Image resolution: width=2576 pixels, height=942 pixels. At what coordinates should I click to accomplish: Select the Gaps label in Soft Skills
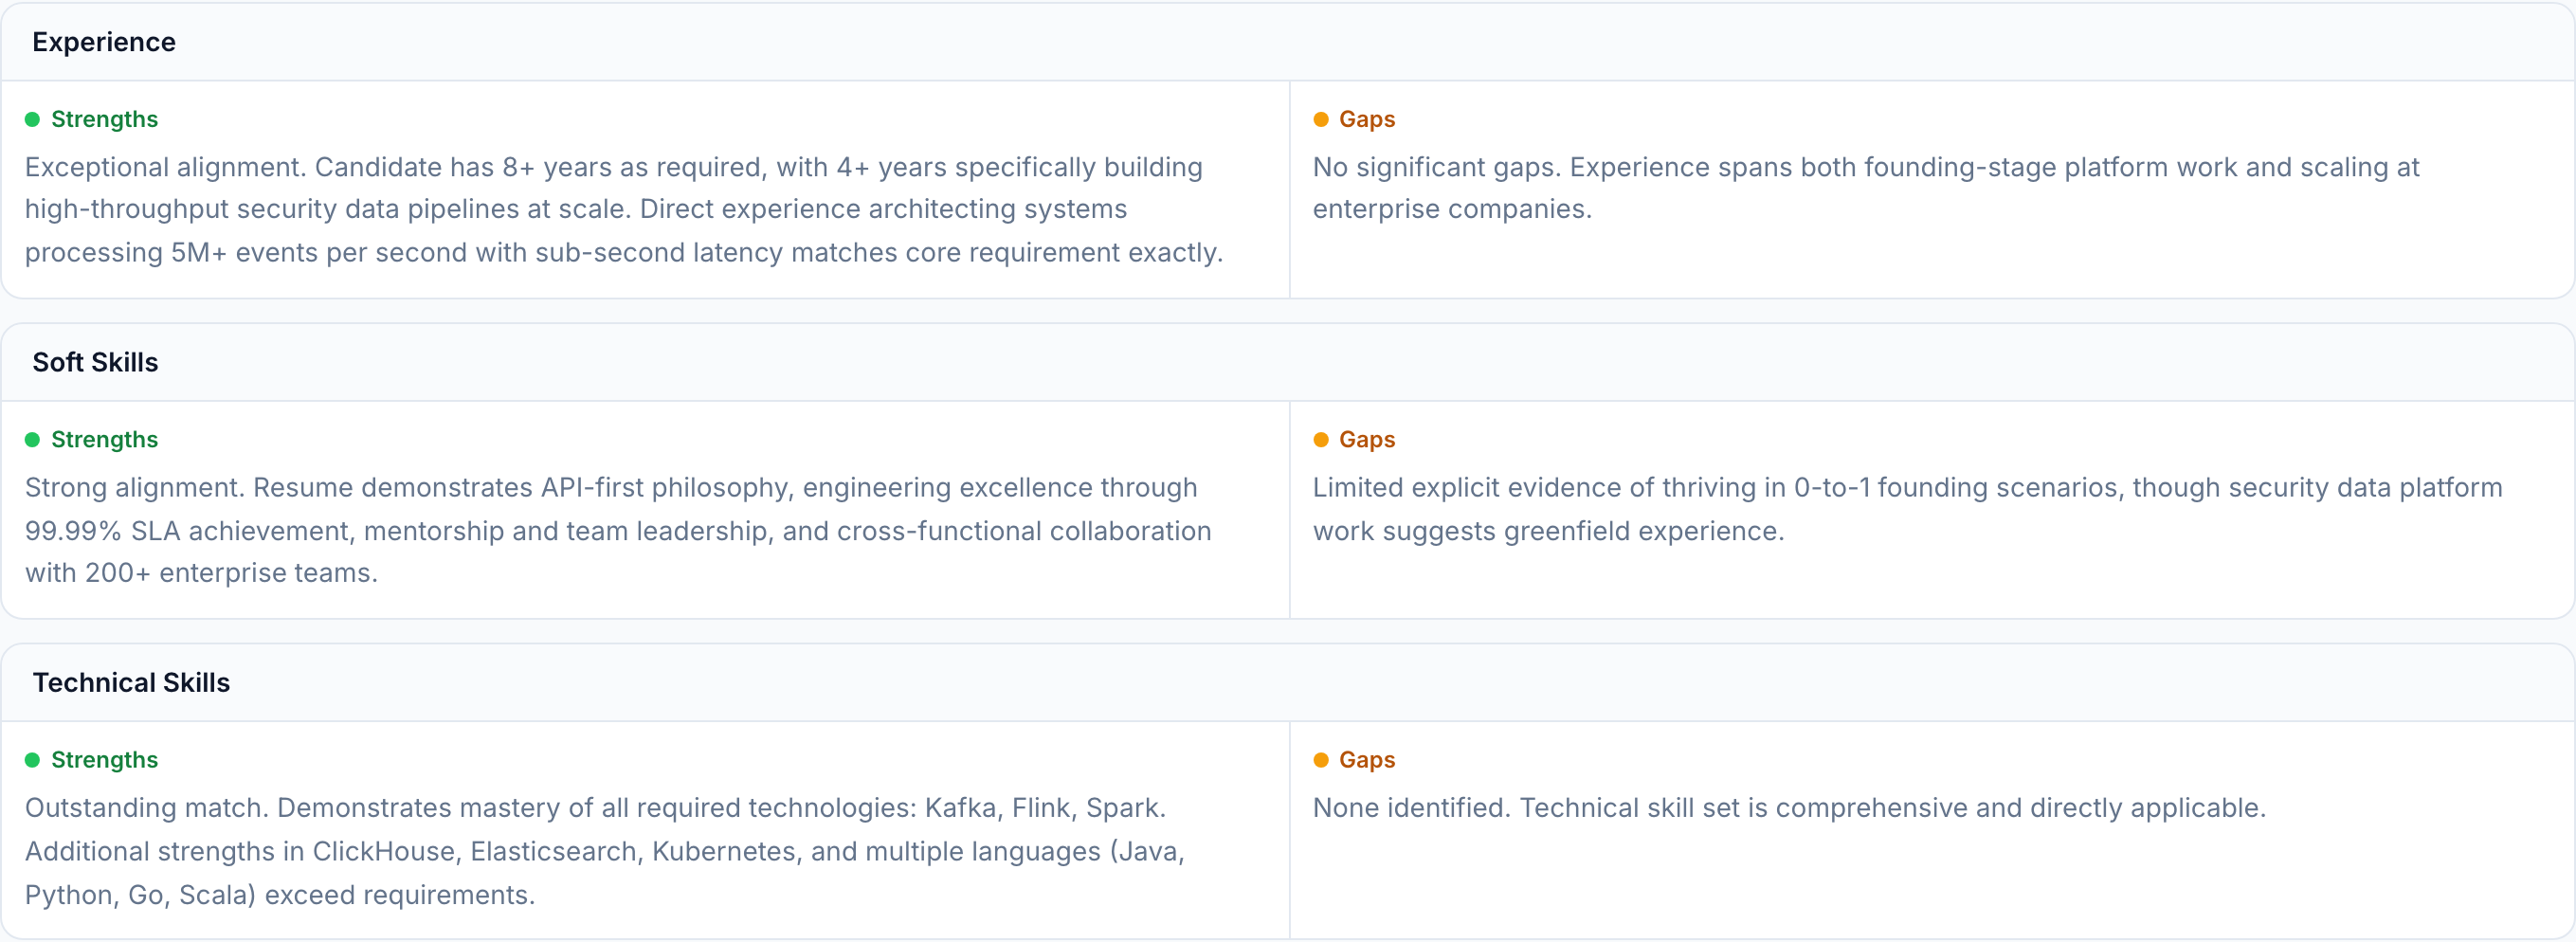(1366, 440)
